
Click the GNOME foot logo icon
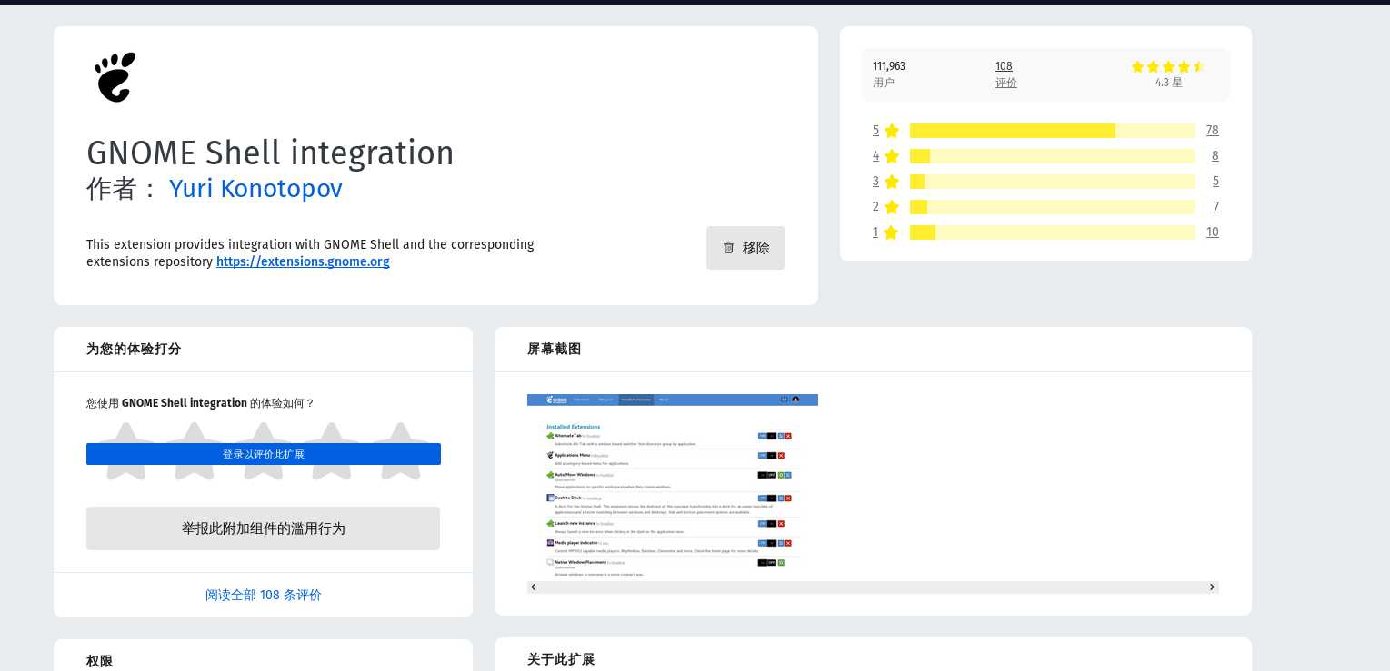[x=115, y=77]
